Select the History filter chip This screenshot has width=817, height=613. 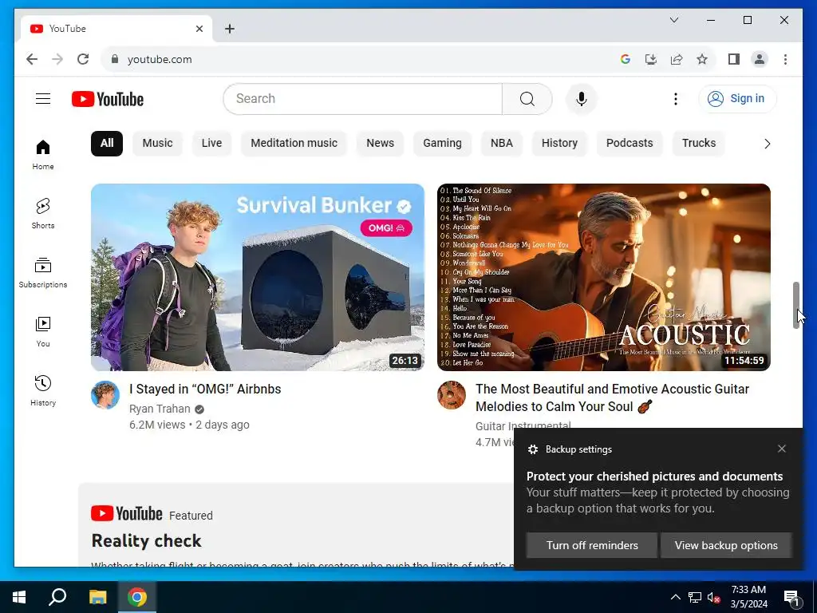click(559, 144)
